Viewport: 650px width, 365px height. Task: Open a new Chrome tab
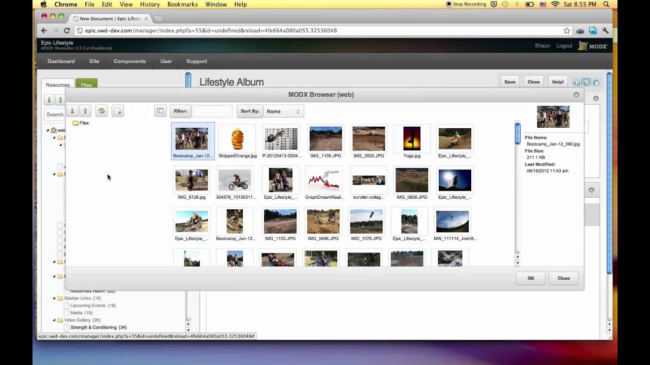pos(158,19)
